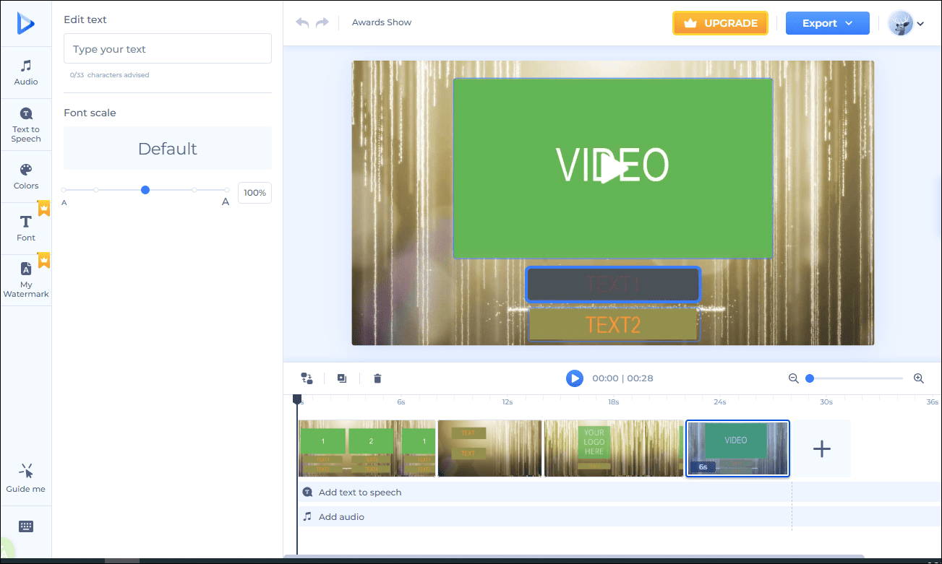
Task: Click the reorder scenes icon
Action: pos(307,378)
